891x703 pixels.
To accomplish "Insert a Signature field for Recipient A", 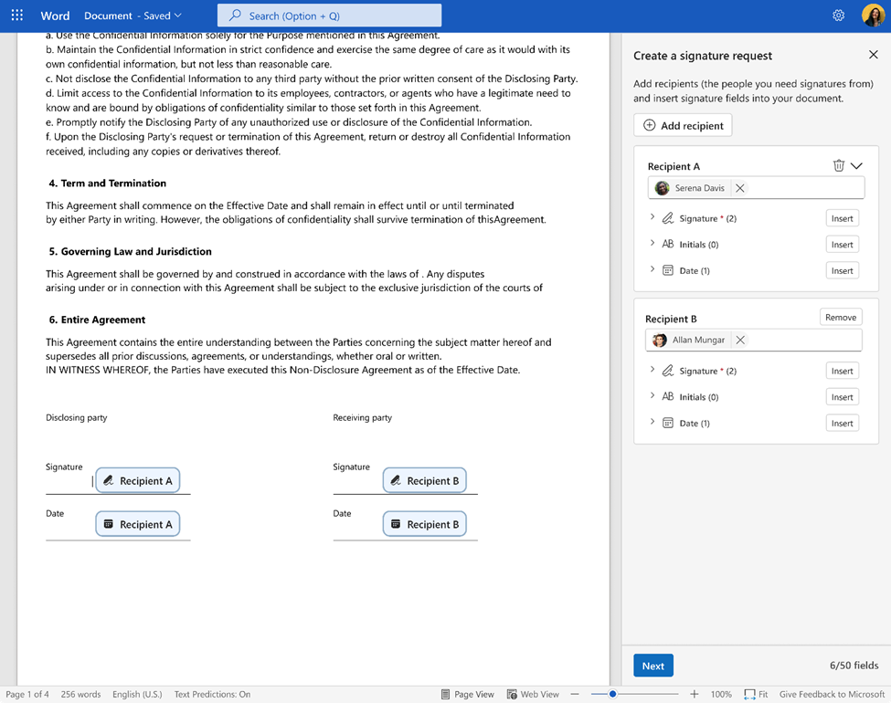I will point(842,218).
